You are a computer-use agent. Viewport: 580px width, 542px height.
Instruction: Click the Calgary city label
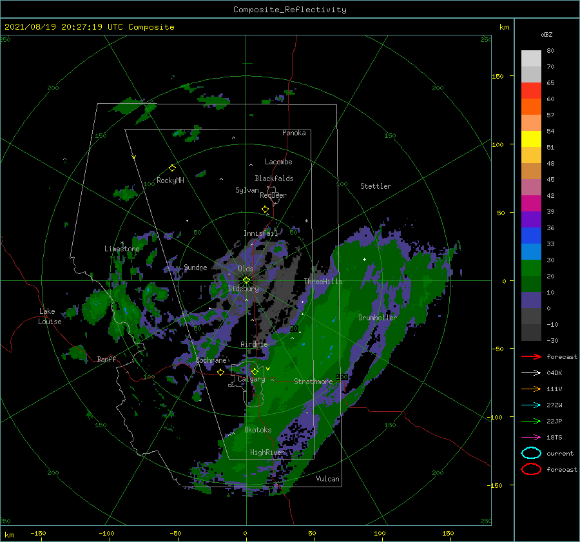click(x=251, y=379)
